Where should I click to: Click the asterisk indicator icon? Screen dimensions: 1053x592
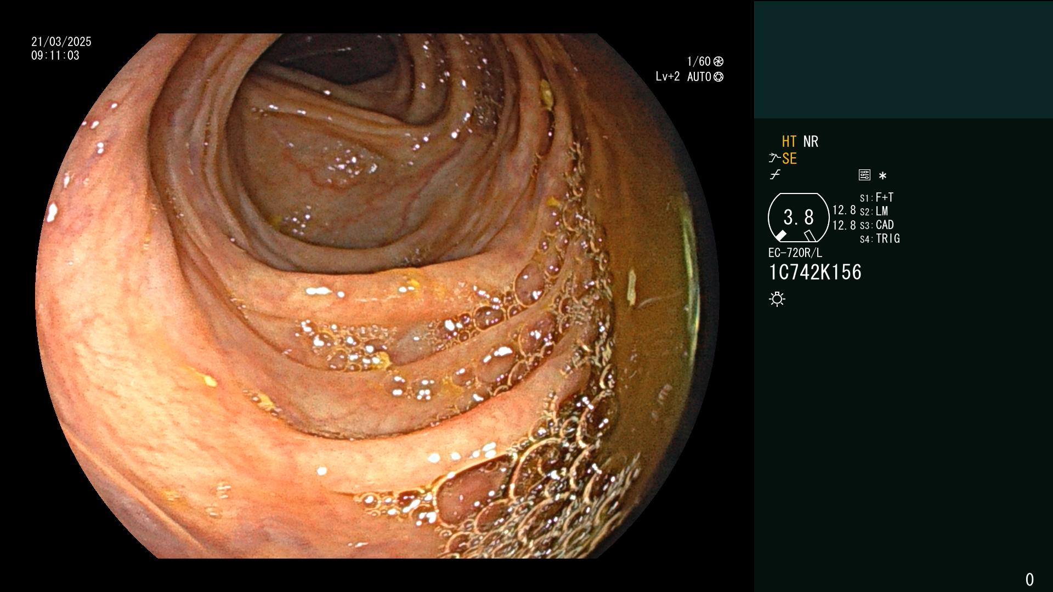pos(882,175)
